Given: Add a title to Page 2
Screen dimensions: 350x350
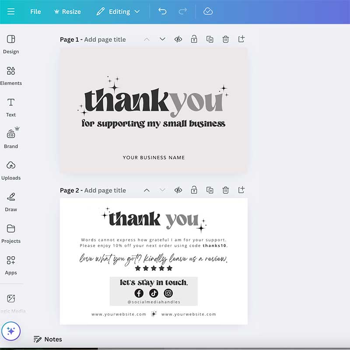Looking at the screenshot, I should click(105, 190).
